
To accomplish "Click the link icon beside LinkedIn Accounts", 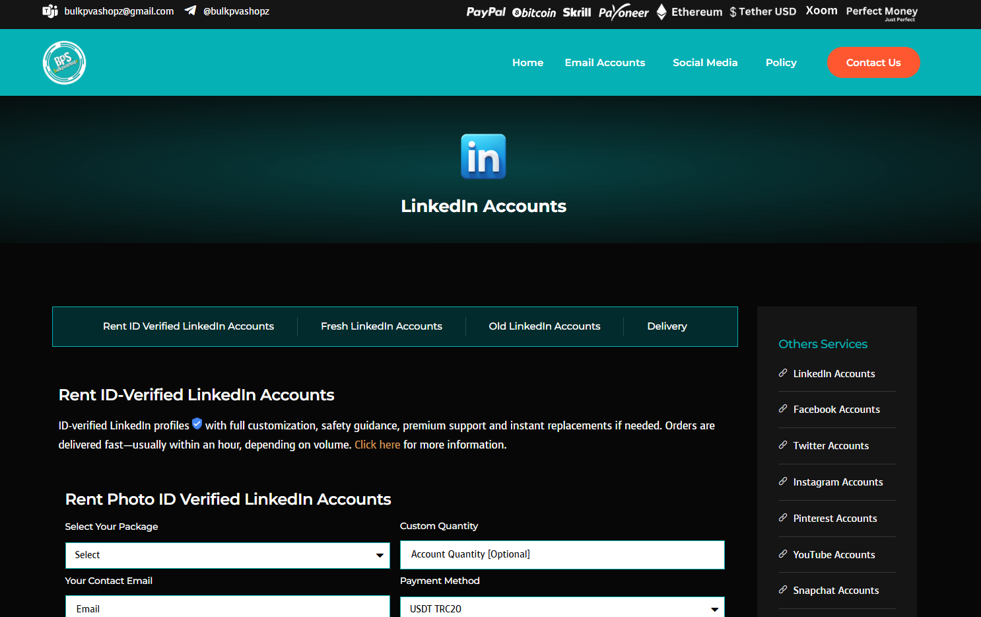I will 783,373.
